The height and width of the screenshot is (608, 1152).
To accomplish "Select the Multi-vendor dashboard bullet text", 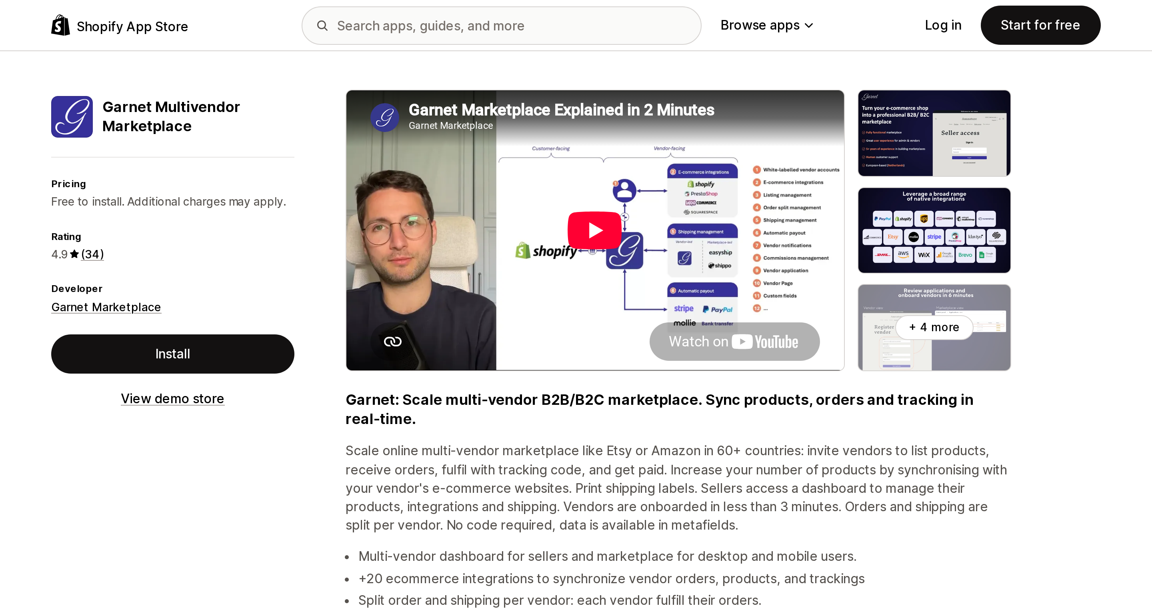I will [607, 556].
